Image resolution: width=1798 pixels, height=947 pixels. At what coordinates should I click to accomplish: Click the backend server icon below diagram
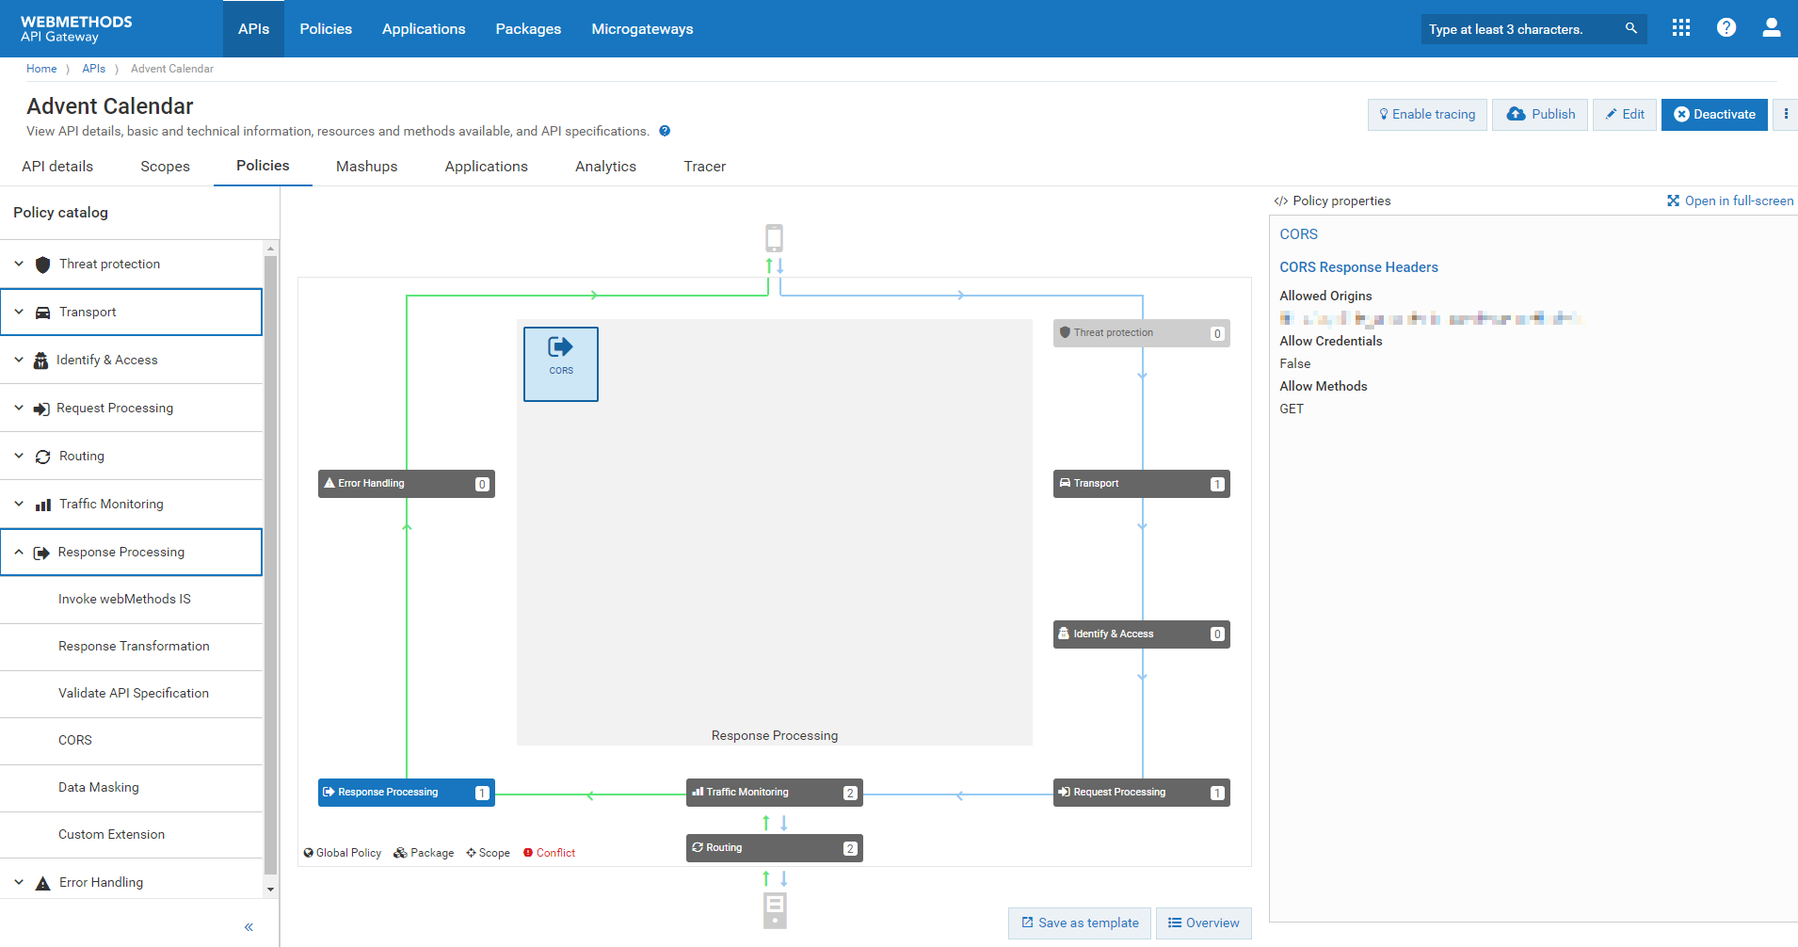coord(775,910)
